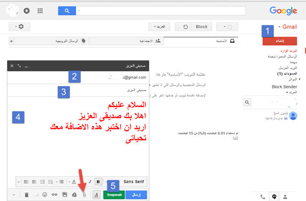Expand search options arrow
The height and width of the screenshot is (201, 306).
(79, 11)
